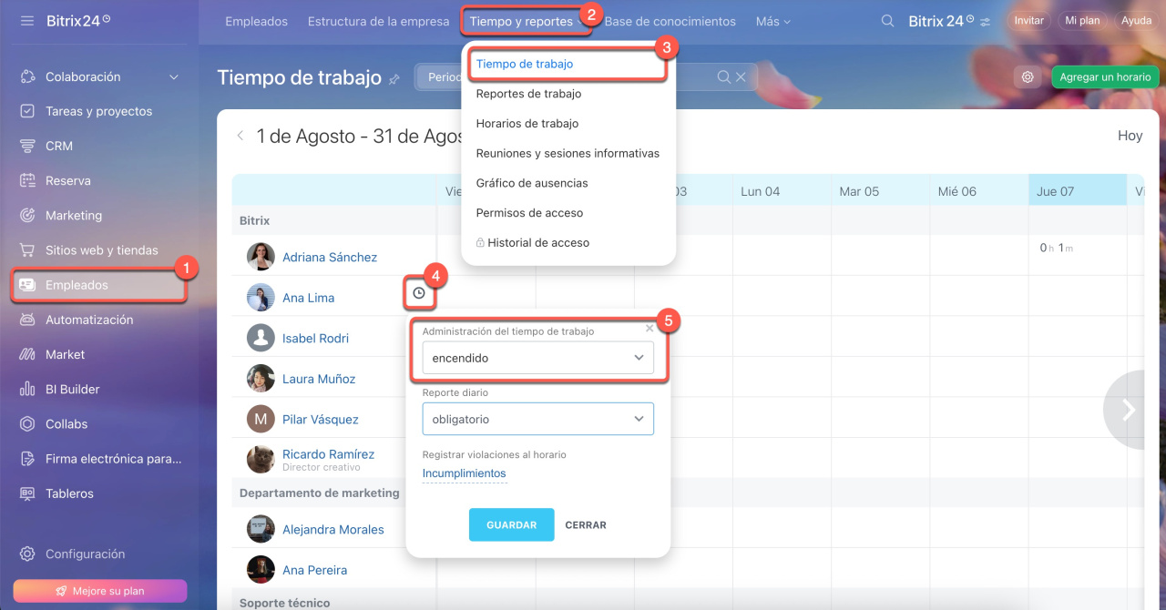
Task: Open Pilar Vásquez's avatar
Action: (261, 419)
